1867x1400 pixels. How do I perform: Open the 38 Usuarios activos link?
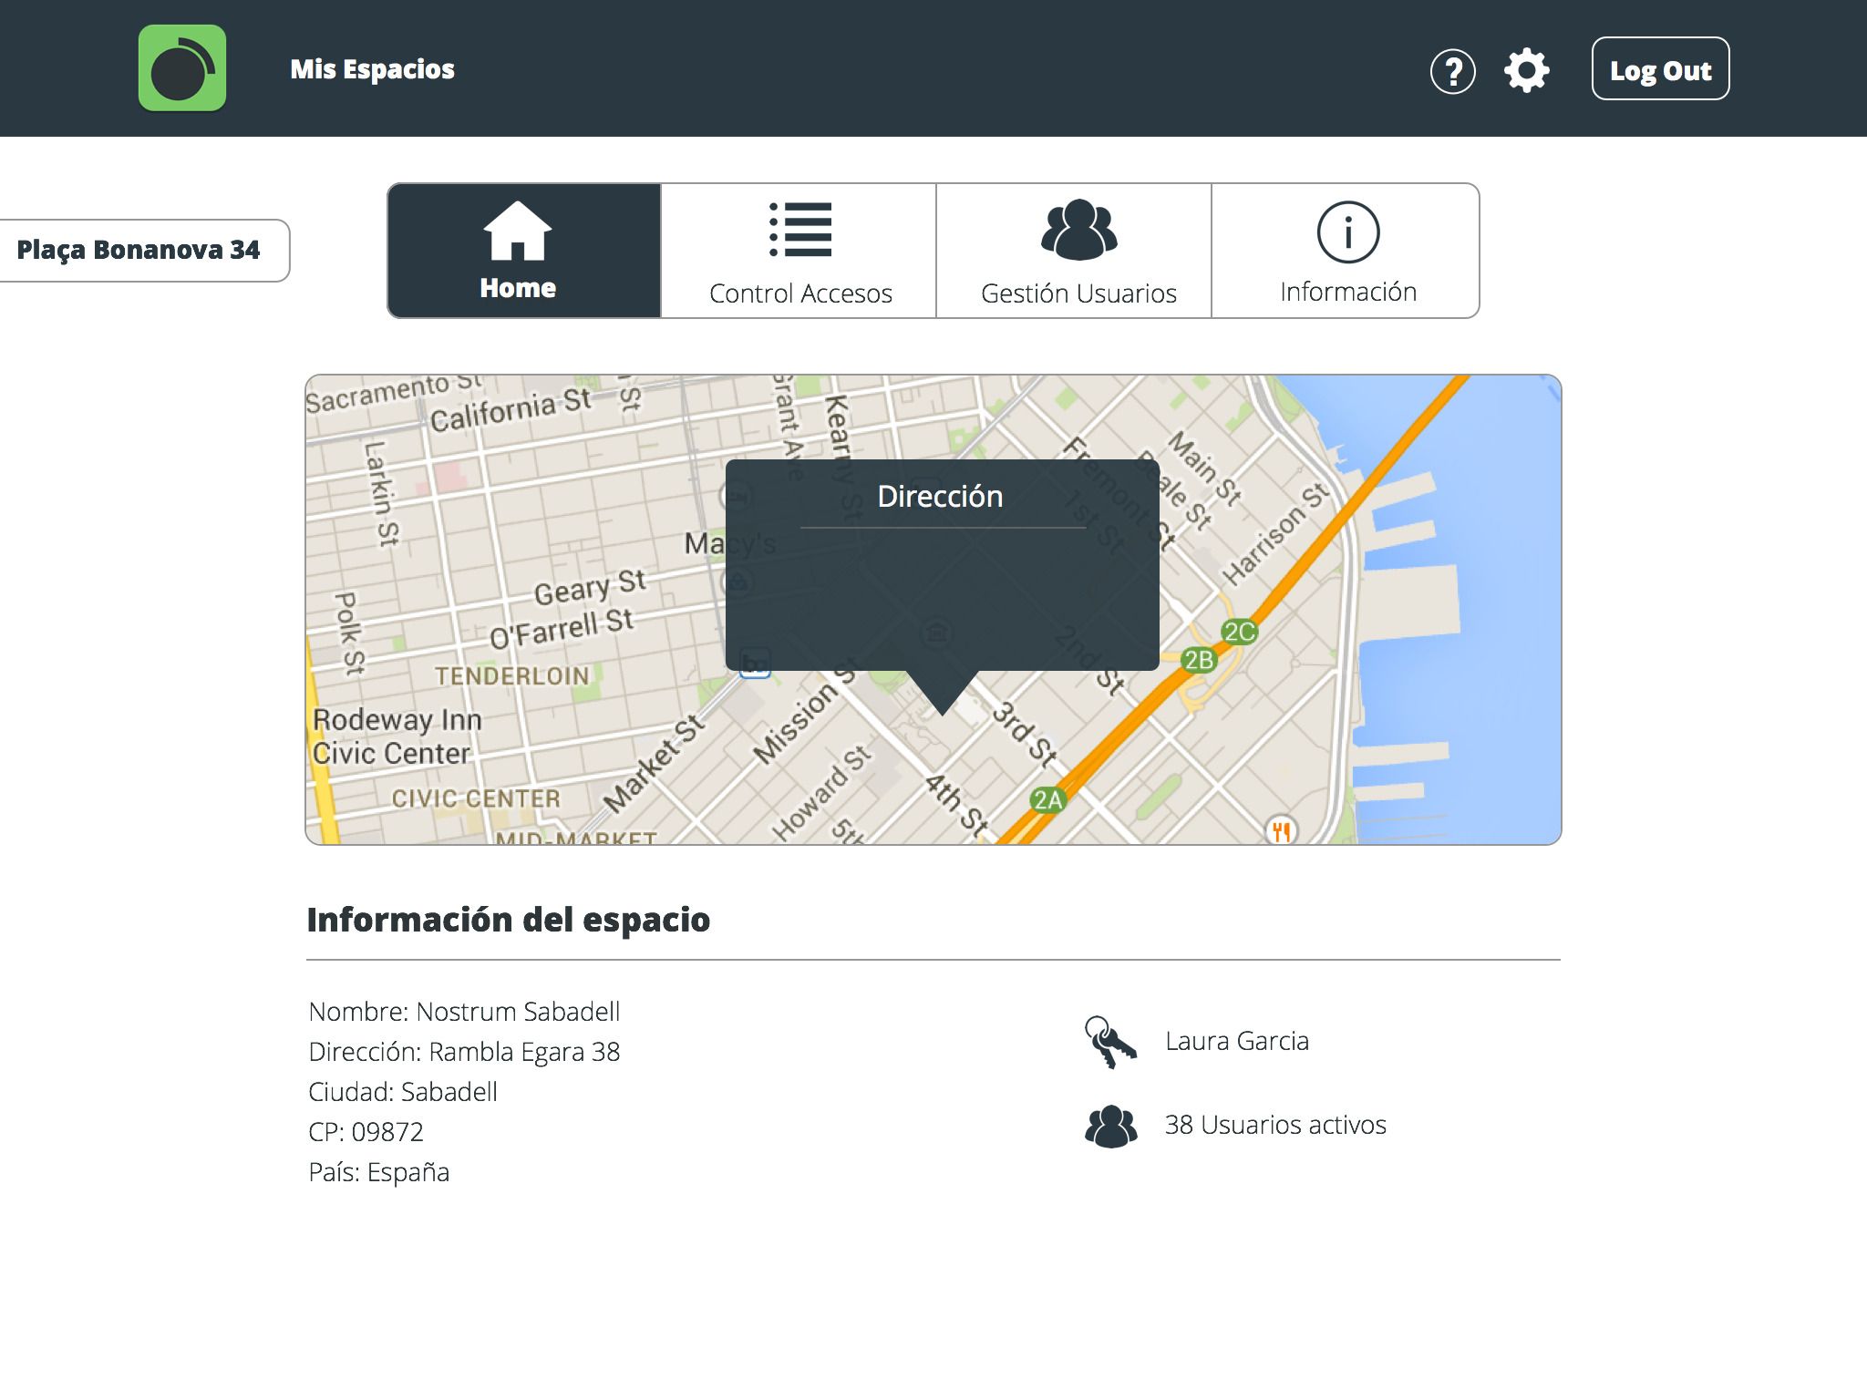click(x=1274, y=1125)
